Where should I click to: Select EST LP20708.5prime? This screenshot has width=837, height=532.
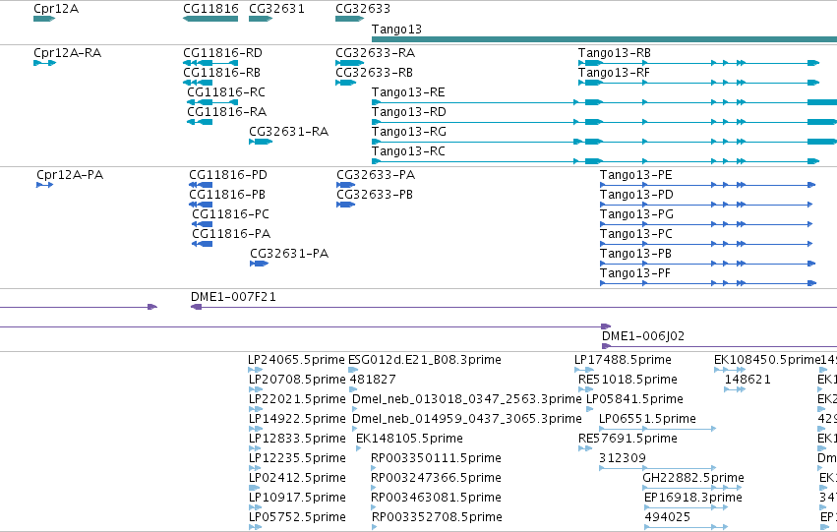click(x=297, y=380)
